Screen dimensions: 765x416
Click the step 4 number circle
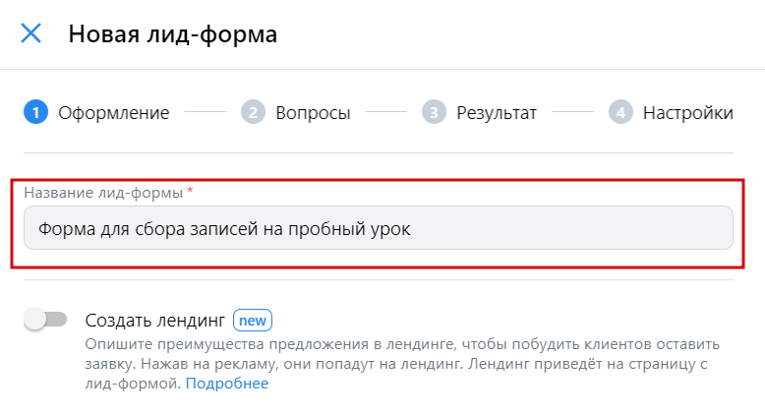coord(620,112)
